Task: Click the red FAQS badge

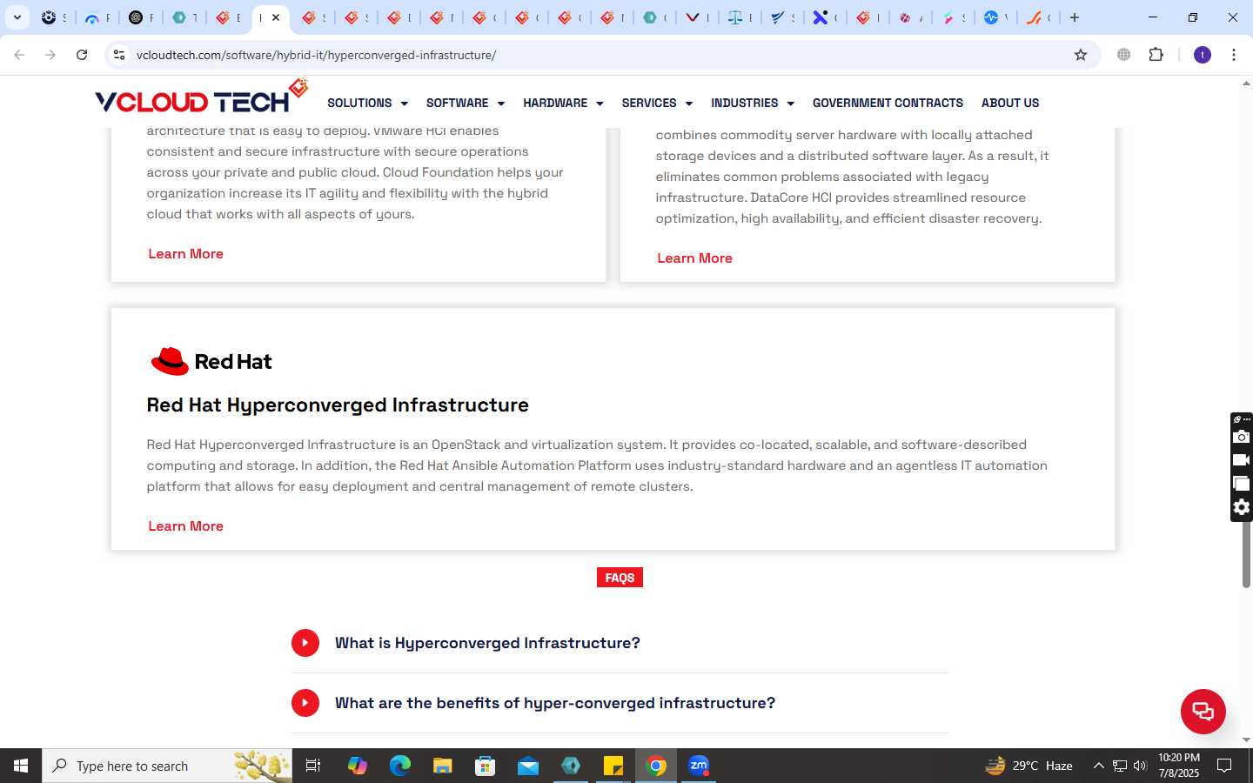Action: pos(620,578)
